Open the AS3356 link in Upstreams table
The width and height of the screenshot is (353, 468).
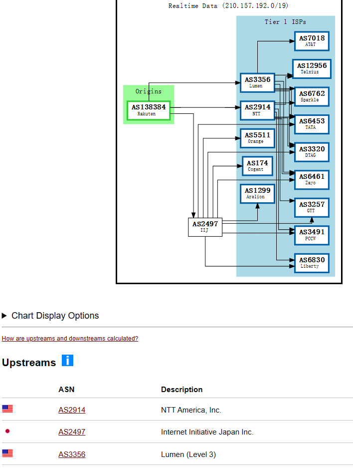[72, 455]
